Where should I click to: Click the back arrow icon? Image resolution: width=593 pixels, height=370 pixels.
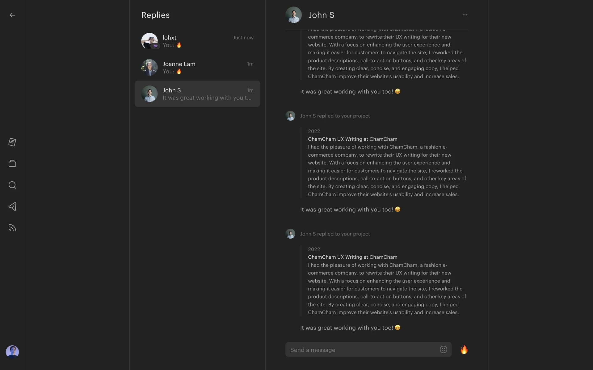12,15
